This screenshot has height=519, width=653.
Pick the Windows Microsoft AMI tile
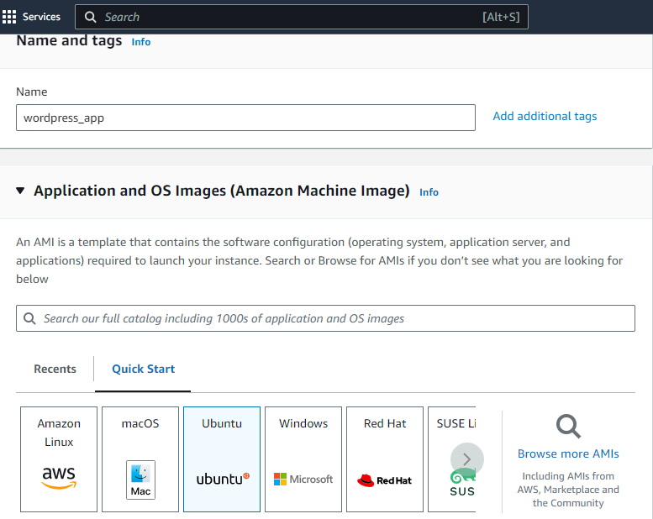303,459
